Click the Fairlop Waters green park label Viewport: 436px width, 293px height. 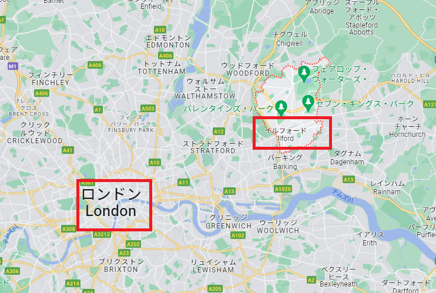(343, 74)
